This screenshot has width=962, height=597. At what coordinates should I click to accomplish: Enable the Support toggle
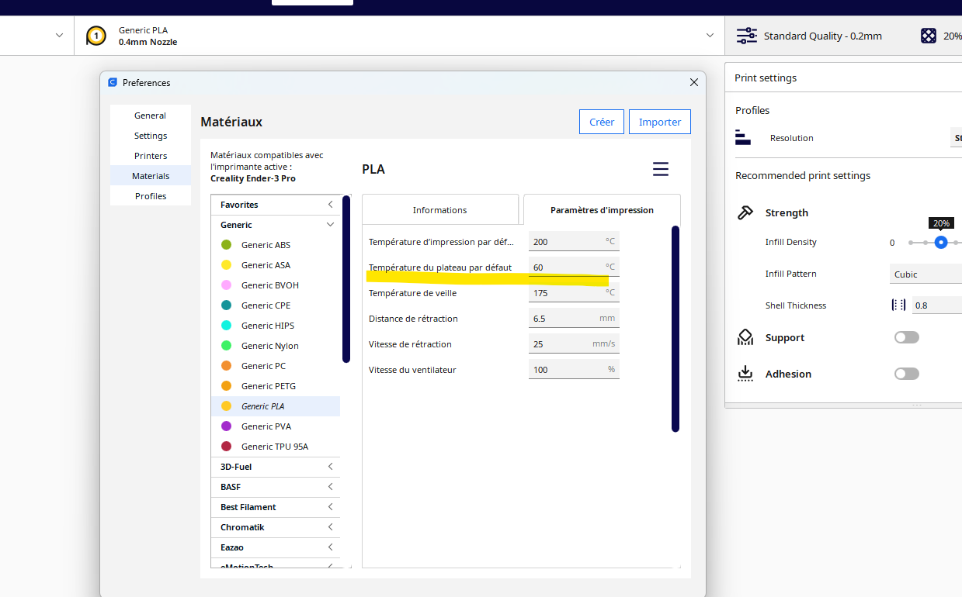point(906,337)
